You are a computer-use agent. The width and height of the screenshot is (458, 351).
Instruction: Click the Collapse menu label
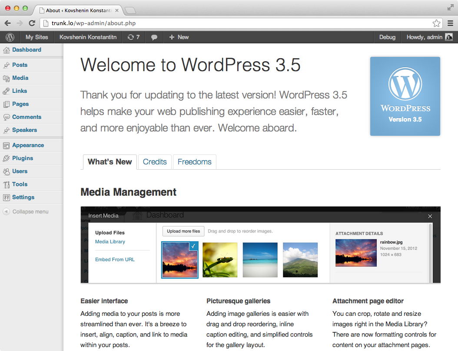(30, 212)
